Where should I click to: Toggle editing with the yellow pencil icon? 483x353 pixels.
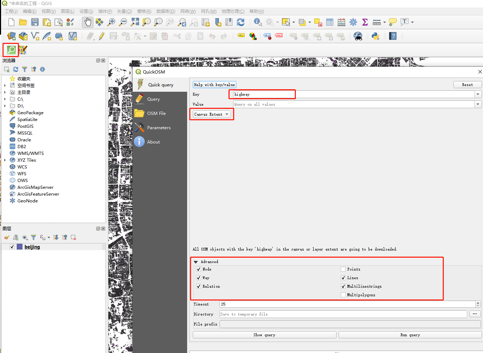point(102,36)
